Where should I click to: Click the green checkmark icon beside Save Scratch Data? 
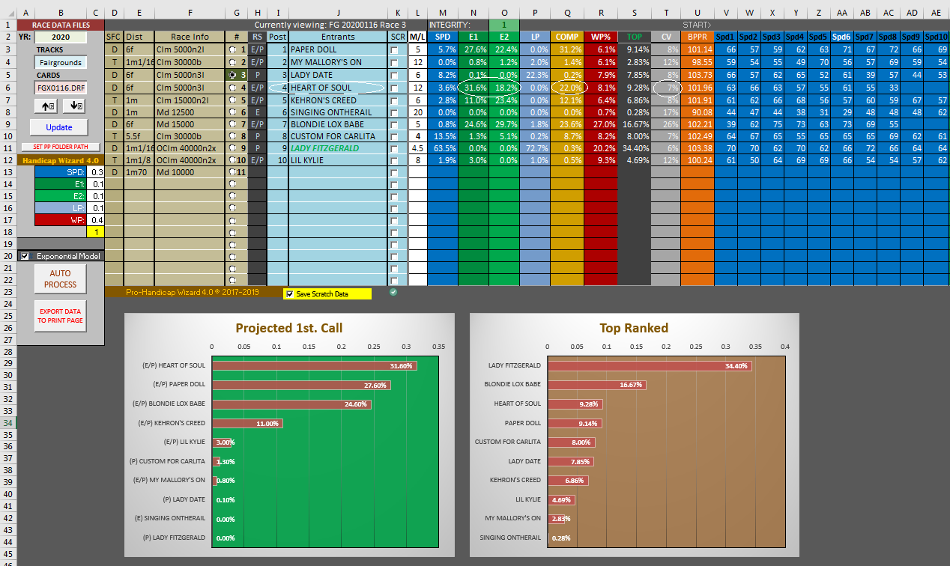[x=393, y=292]
